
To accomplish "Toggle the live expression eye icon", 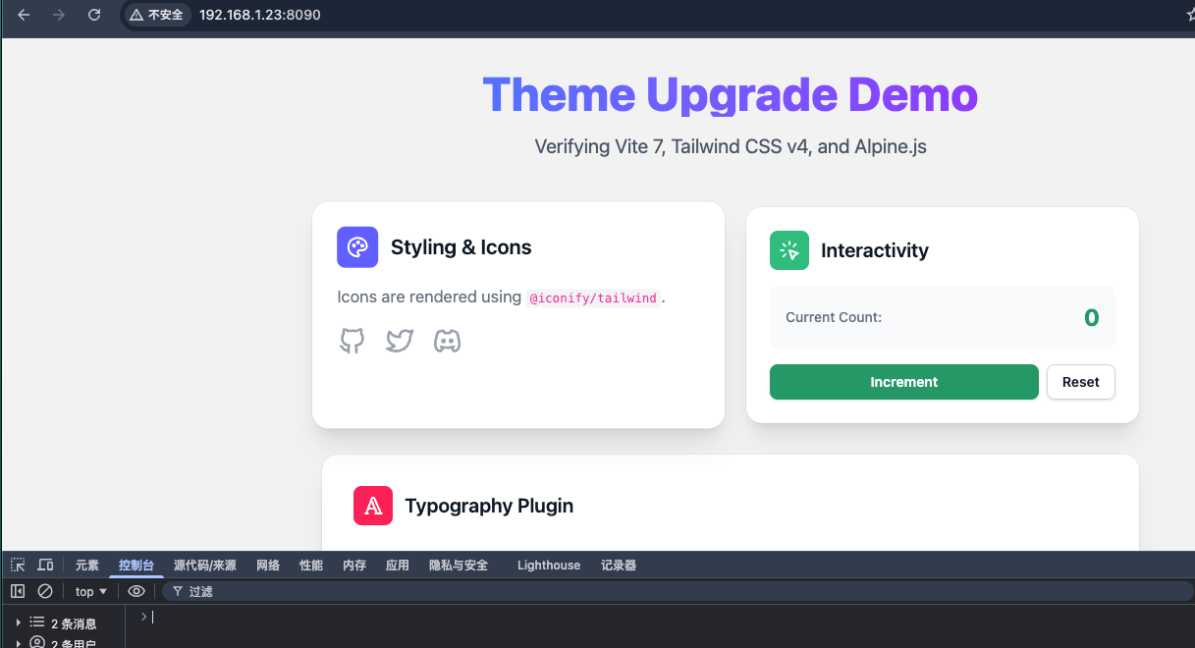I will [136, 591].
